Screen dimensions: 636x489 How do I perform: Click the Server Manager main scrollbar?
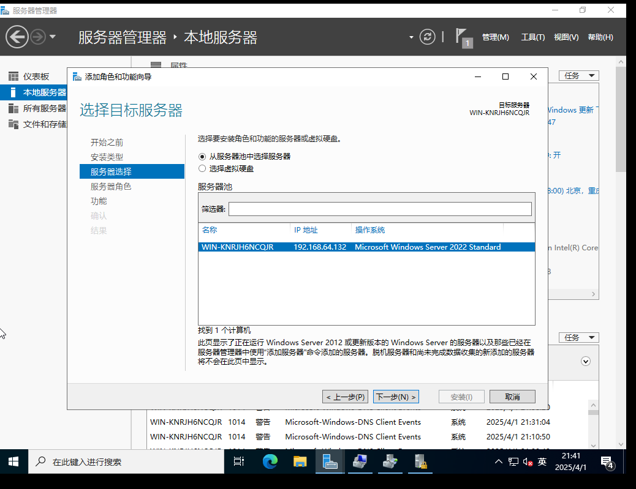[x=621, y=119]
